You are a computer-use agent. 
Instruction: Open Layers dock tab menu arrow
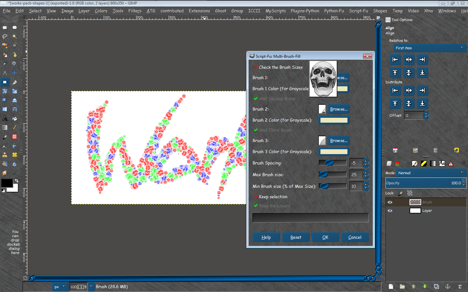pos(463,163)
